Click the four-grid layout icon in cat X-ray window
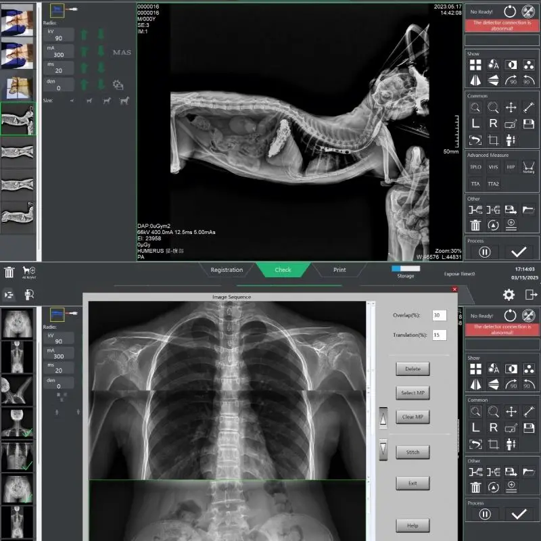Image resolution: width=541 pixels, height=541 pixels. tap(475, 64)
